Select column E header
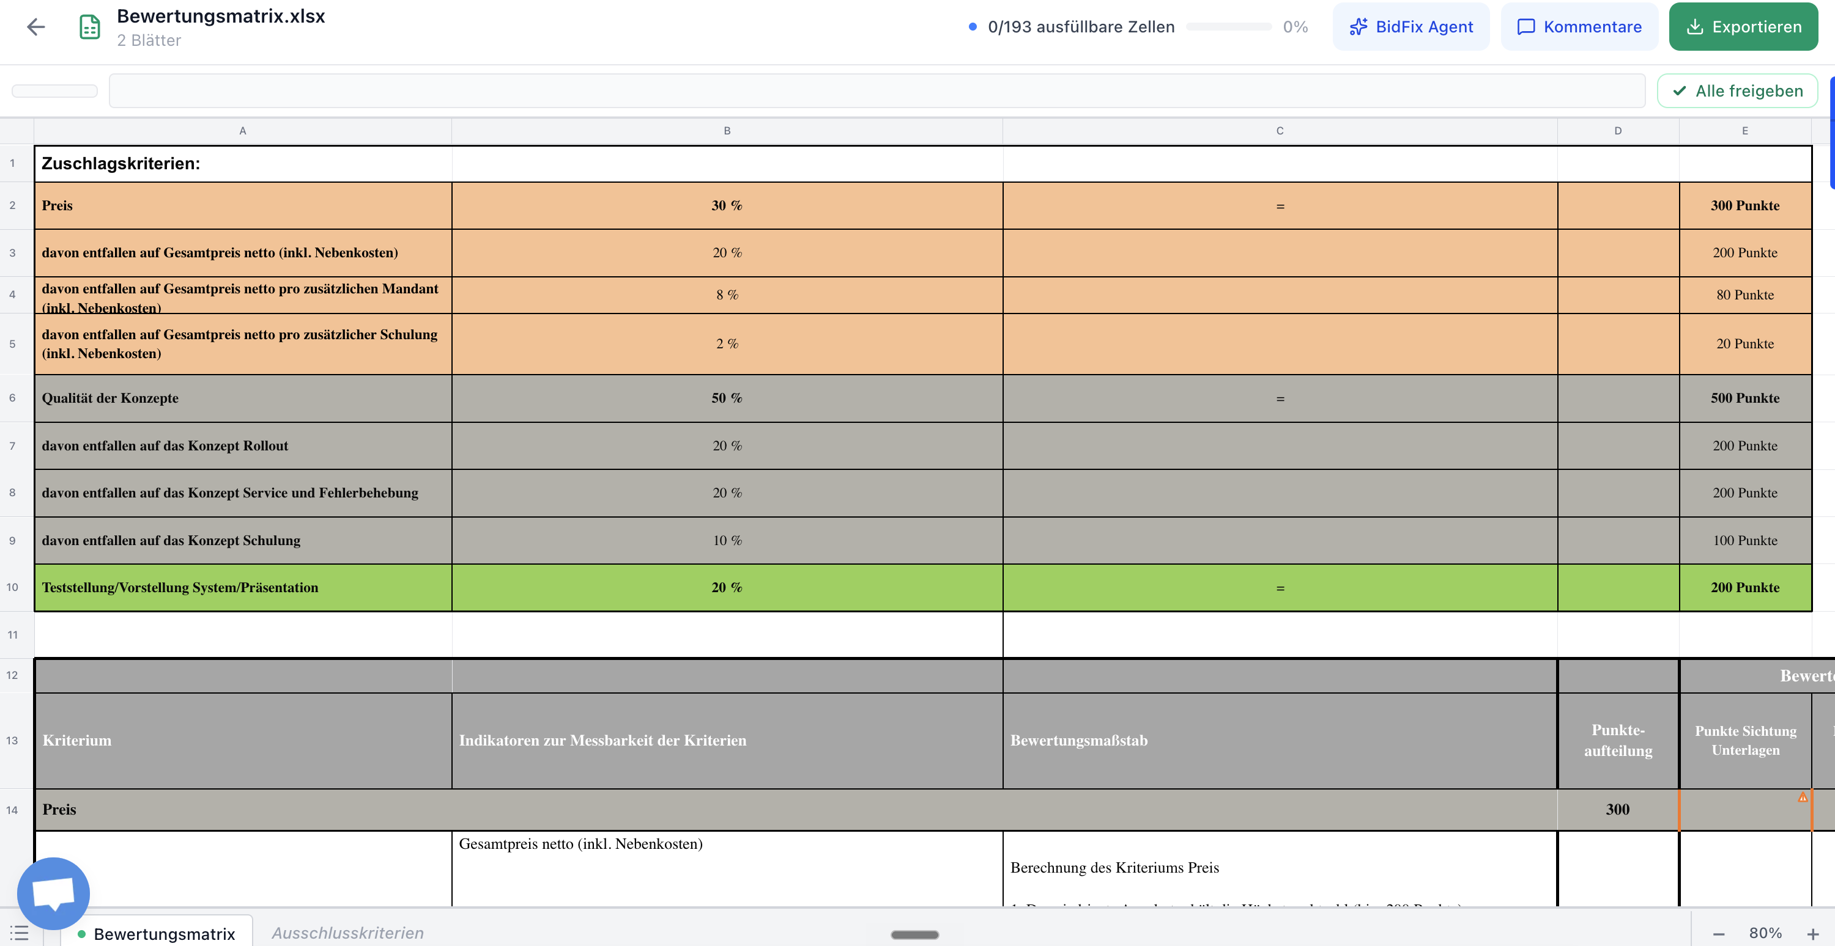This screenshot has width=1835, height=946. [1745, 131]
